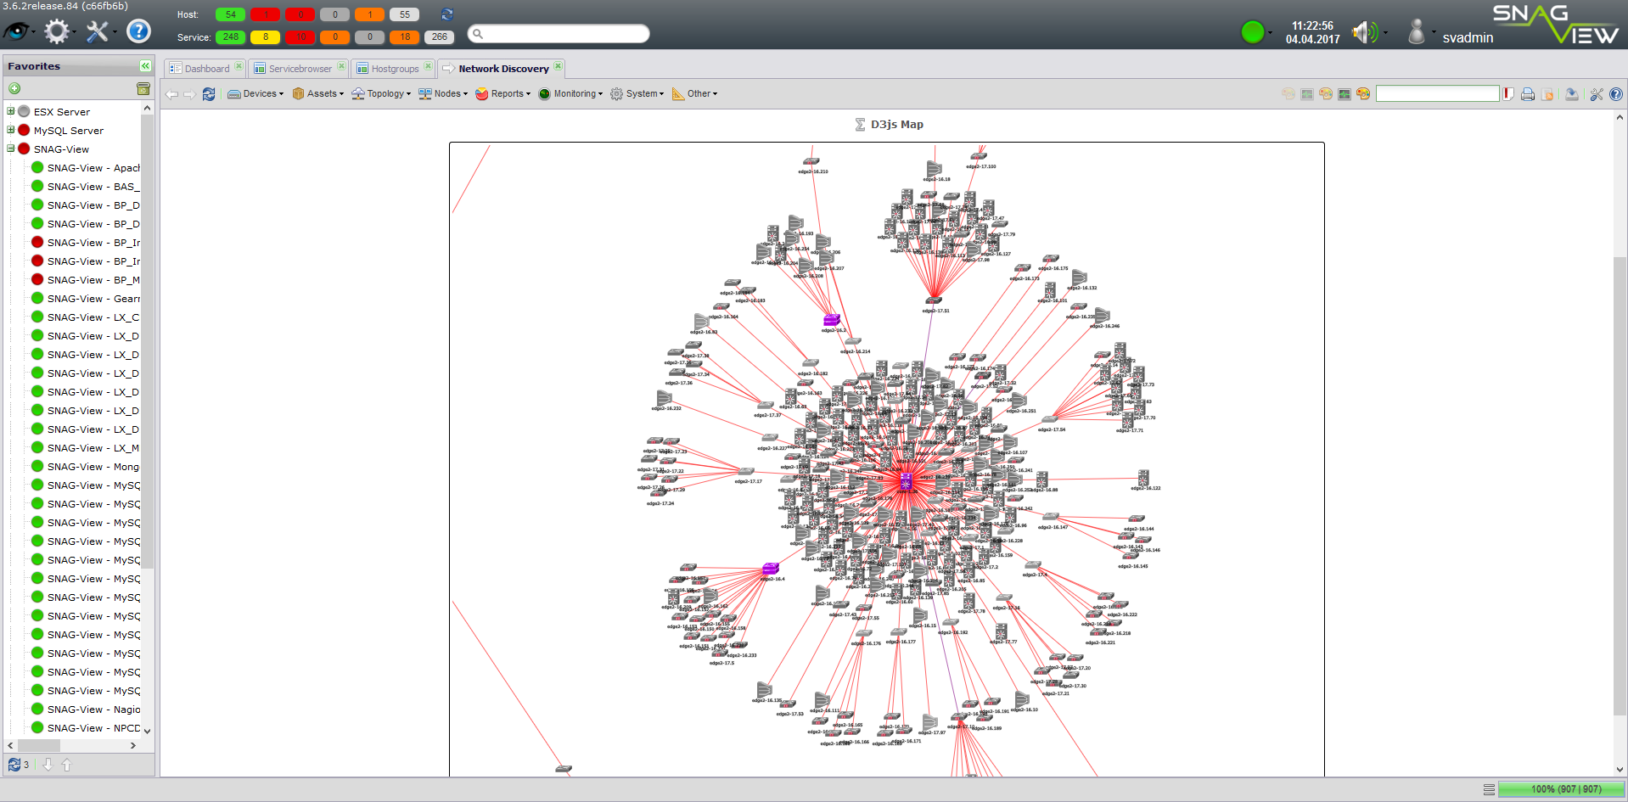The image size is (1628, 802).
Task: Open the user profile icon
Action: coord(1416,32)
